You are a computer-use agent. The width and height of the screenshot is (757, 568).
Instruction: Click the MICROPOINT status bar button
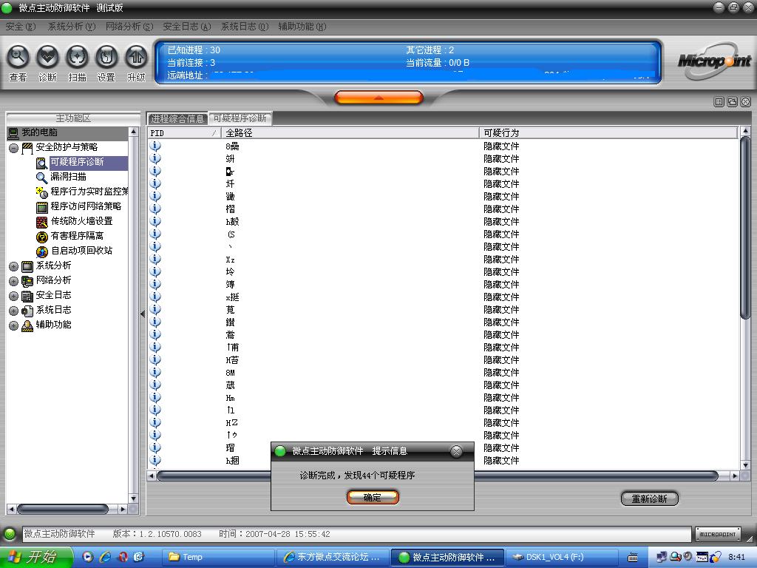click(x=717, y=534)
